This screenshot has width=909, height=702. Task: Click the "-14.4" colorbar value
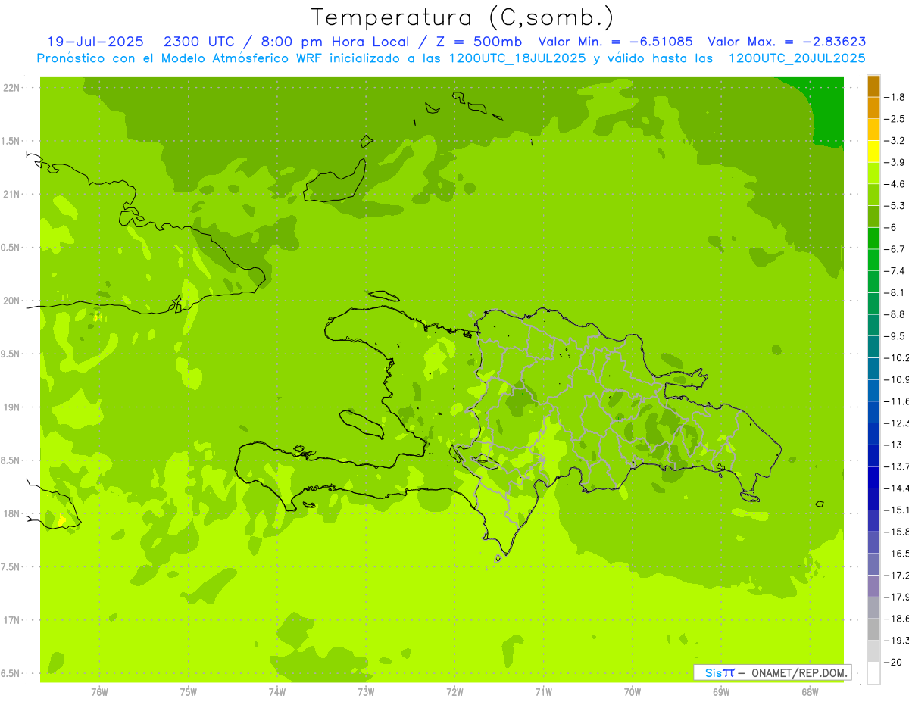point(897,488)
